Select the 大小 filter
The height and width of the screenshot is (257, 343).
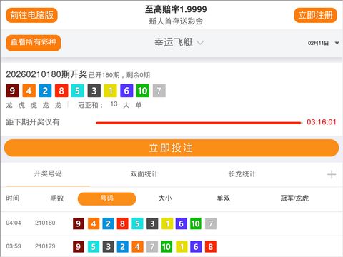coord(165,198)
